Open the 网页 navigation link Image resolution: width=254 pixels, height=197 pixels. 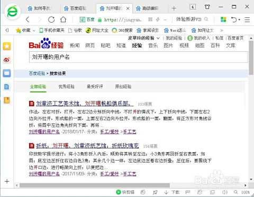(90, 45)
